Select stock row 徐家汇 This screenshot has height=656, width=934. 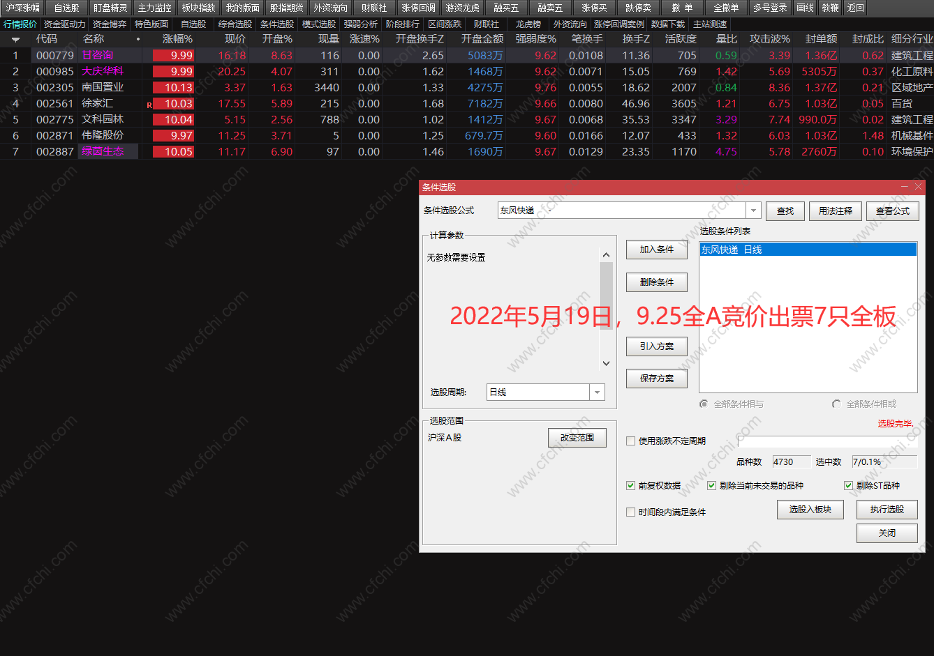[467, 103]
